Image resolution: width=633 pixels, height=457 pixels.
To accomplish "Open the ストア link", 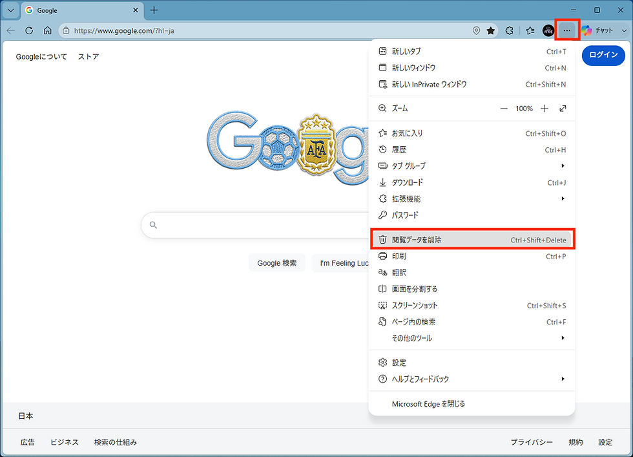I will pyautogui.click(x=88, y=57).
